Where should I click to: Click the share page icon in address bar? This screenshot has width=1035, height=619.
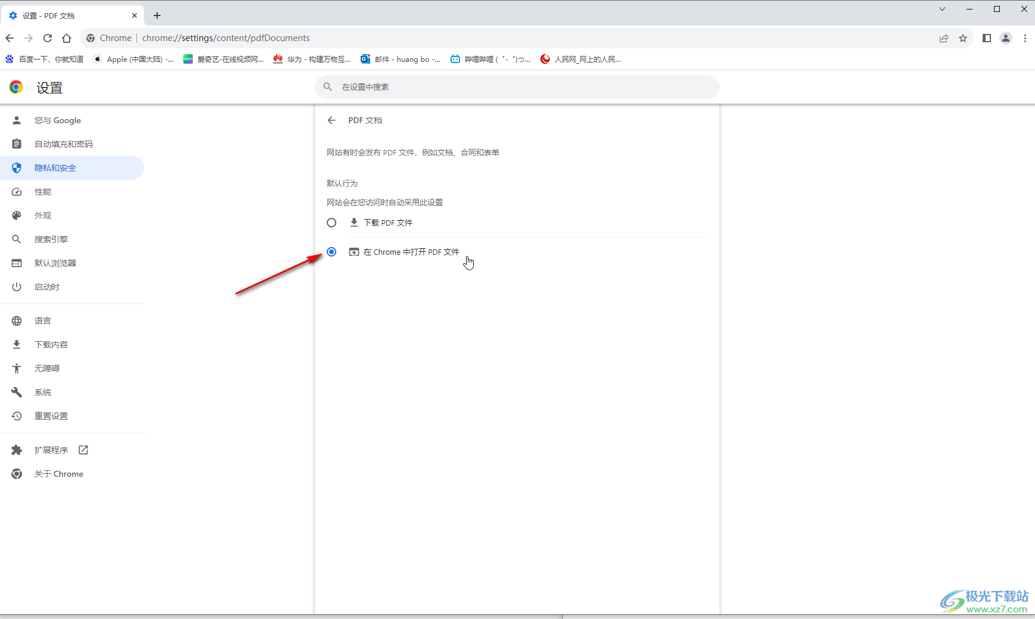[944, 38]
